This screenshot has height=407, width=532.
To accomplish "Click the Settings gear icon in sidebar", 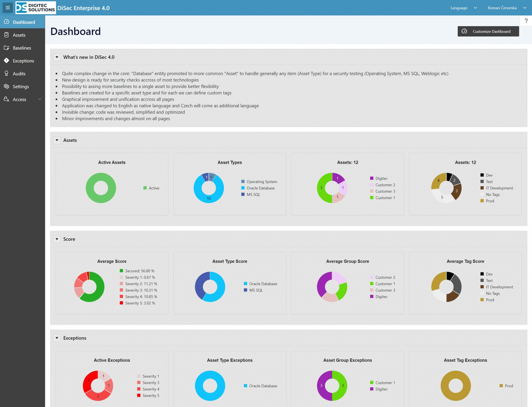I will coord(6,86).
